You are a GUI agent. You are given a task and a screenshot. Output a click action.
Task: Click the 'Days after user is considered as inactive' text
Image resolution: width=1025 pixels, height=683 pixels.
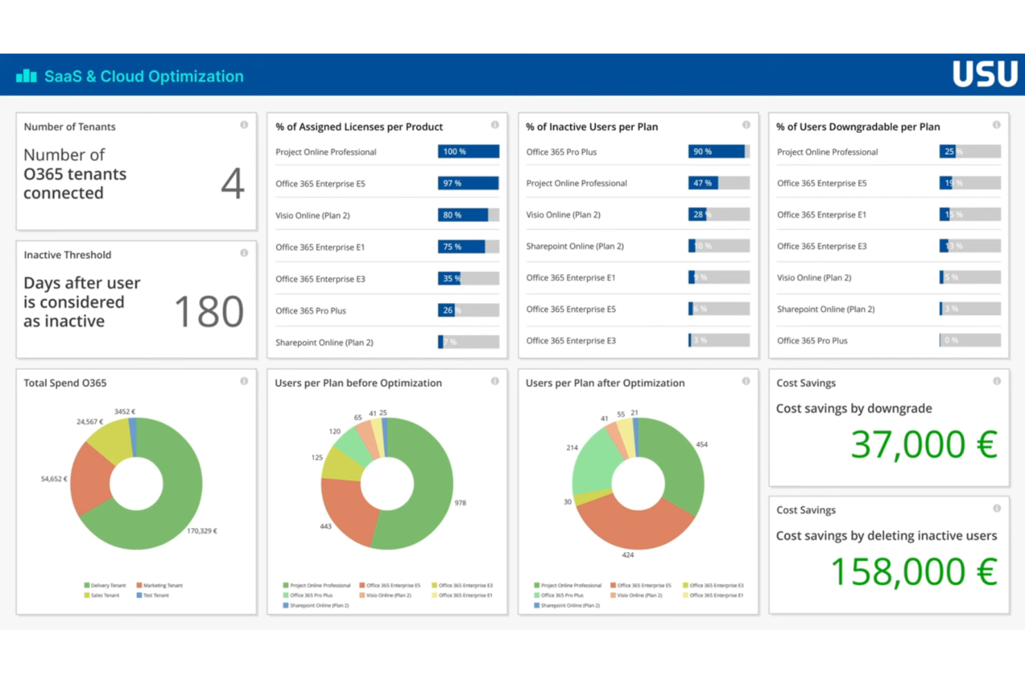click(x=82, y=302)
